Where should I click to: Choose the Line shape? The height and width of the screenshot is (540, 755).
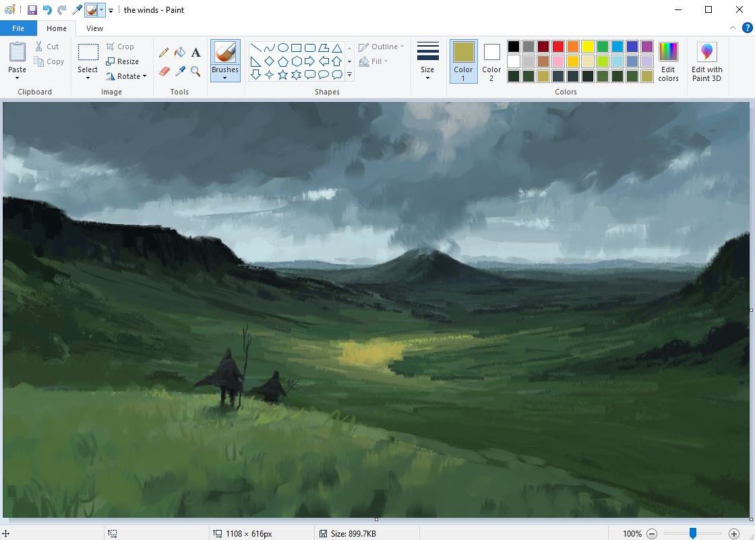point(256,48)
